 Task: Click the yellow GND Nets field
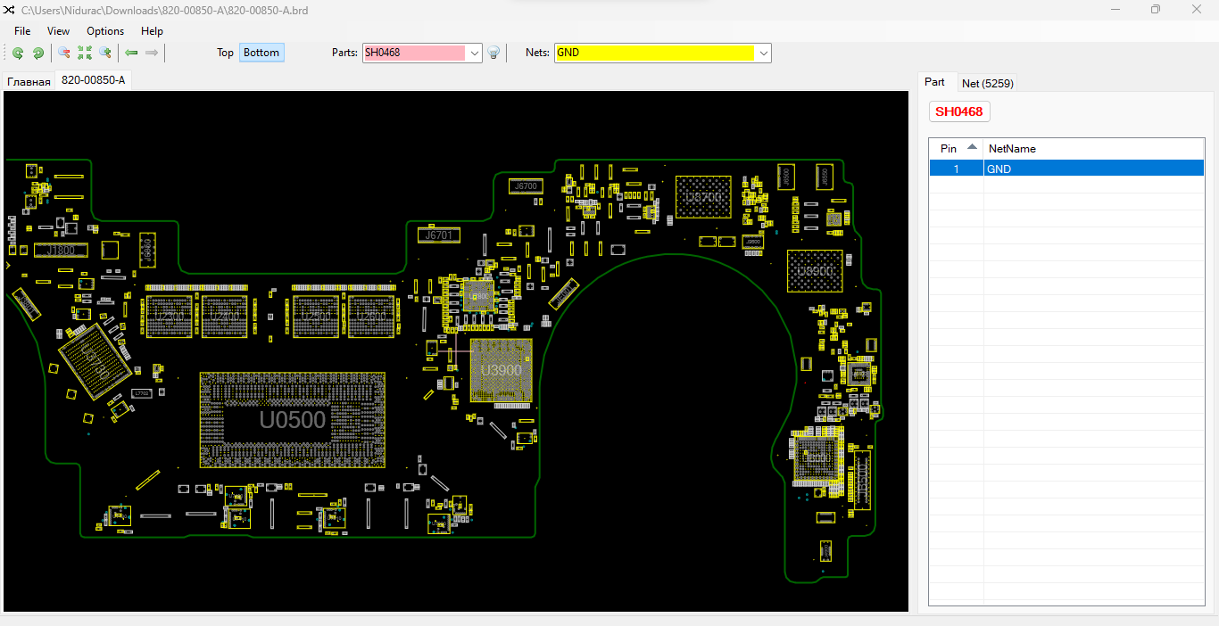[654, 53]
